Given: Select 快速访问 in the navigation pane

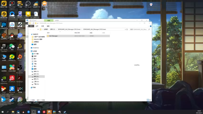Looking at the screenshot, I should [36, 34].
